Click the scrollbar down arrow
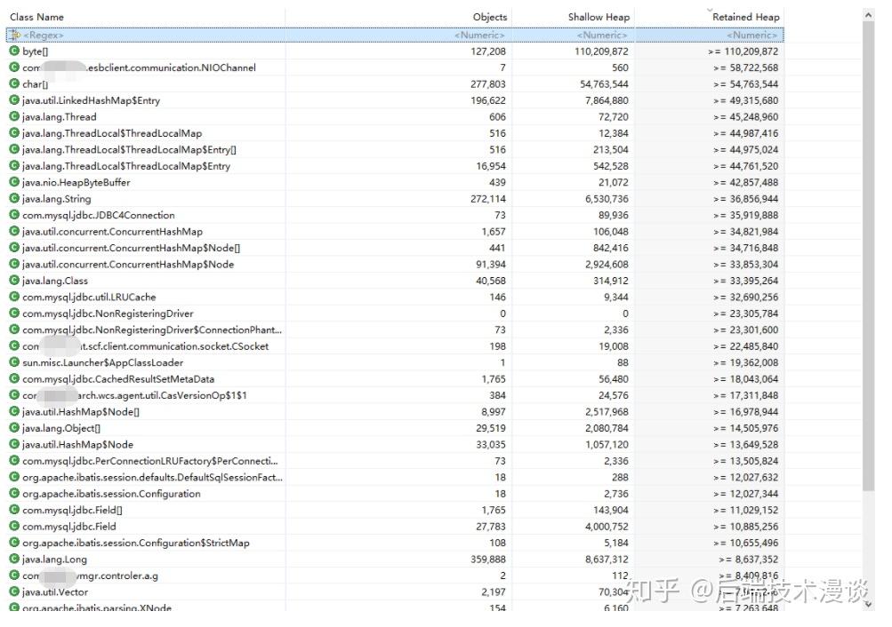This screenshot has height=627, width=892. 868,604
